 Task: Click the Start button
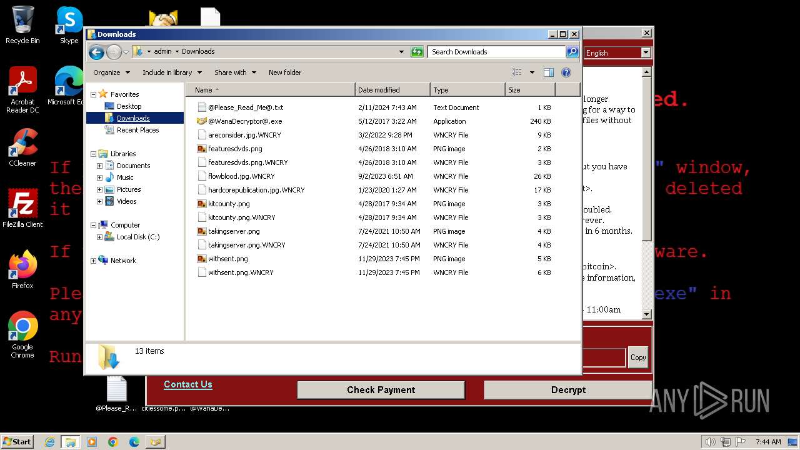(x=17, y=442)
